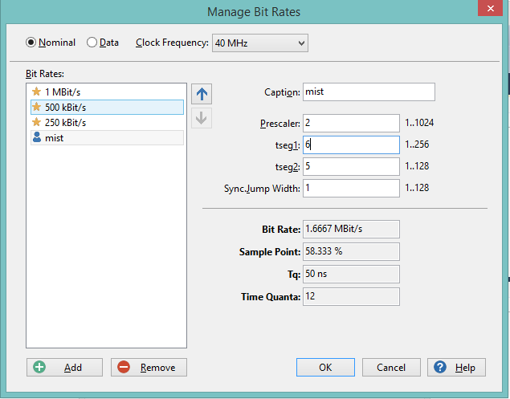Viewport: 510px width, 399px height.
Task: Click the star icon beside 250 kBit/s
Action: pos(36,123)
